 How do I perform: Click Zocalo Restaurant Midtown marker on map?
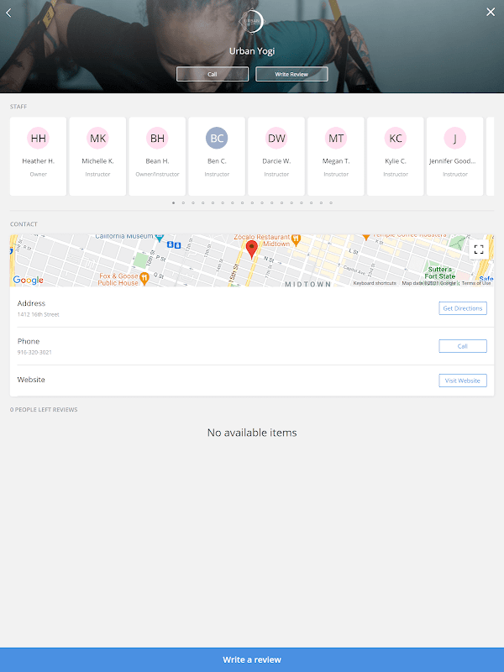(x=297, y=240)
